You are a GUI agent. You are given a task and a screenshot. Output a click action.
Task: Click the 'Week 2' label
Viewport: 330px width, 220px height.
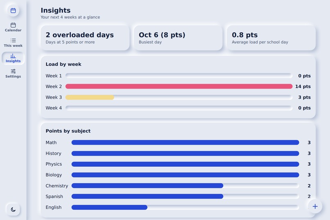[x=54, y=86]
